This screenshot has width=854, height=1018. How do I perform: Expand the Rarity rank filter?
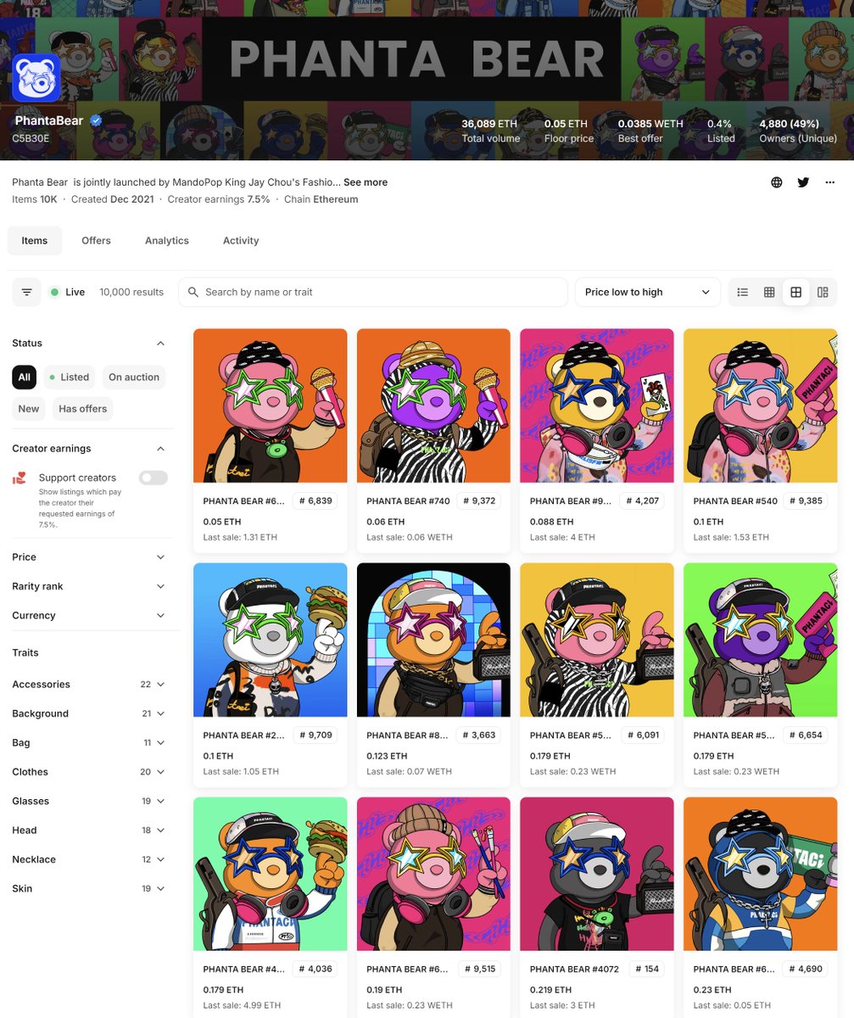89,586
